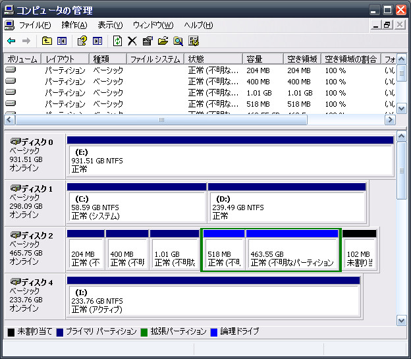Screen dimensions: 411x359
Task: Select the volume icon in the 400 MB row
Action: click(11, 81)
